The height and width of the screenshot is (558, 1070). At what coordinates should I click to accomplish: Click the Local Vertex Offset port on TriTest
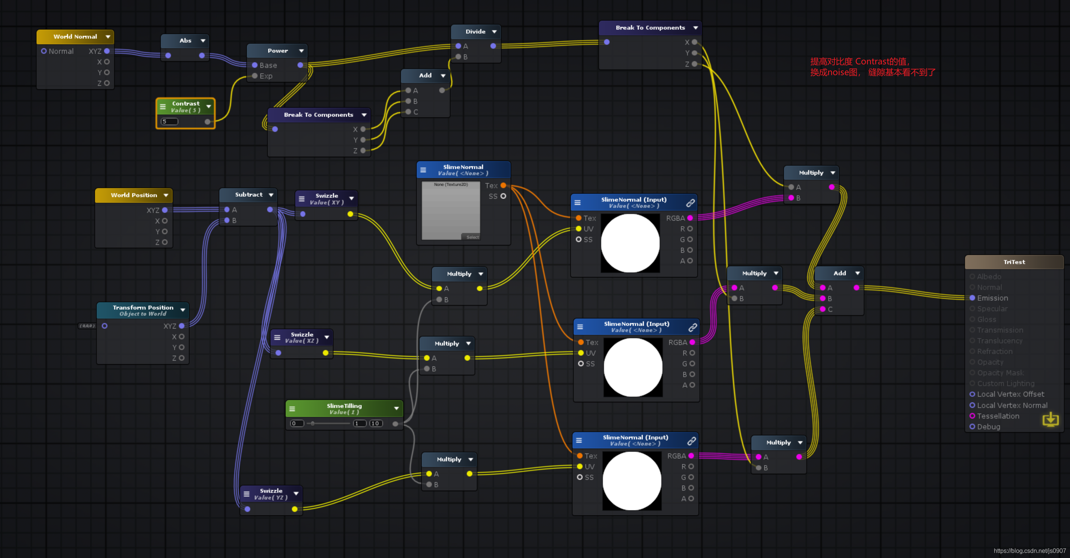[x=972, y=394]
